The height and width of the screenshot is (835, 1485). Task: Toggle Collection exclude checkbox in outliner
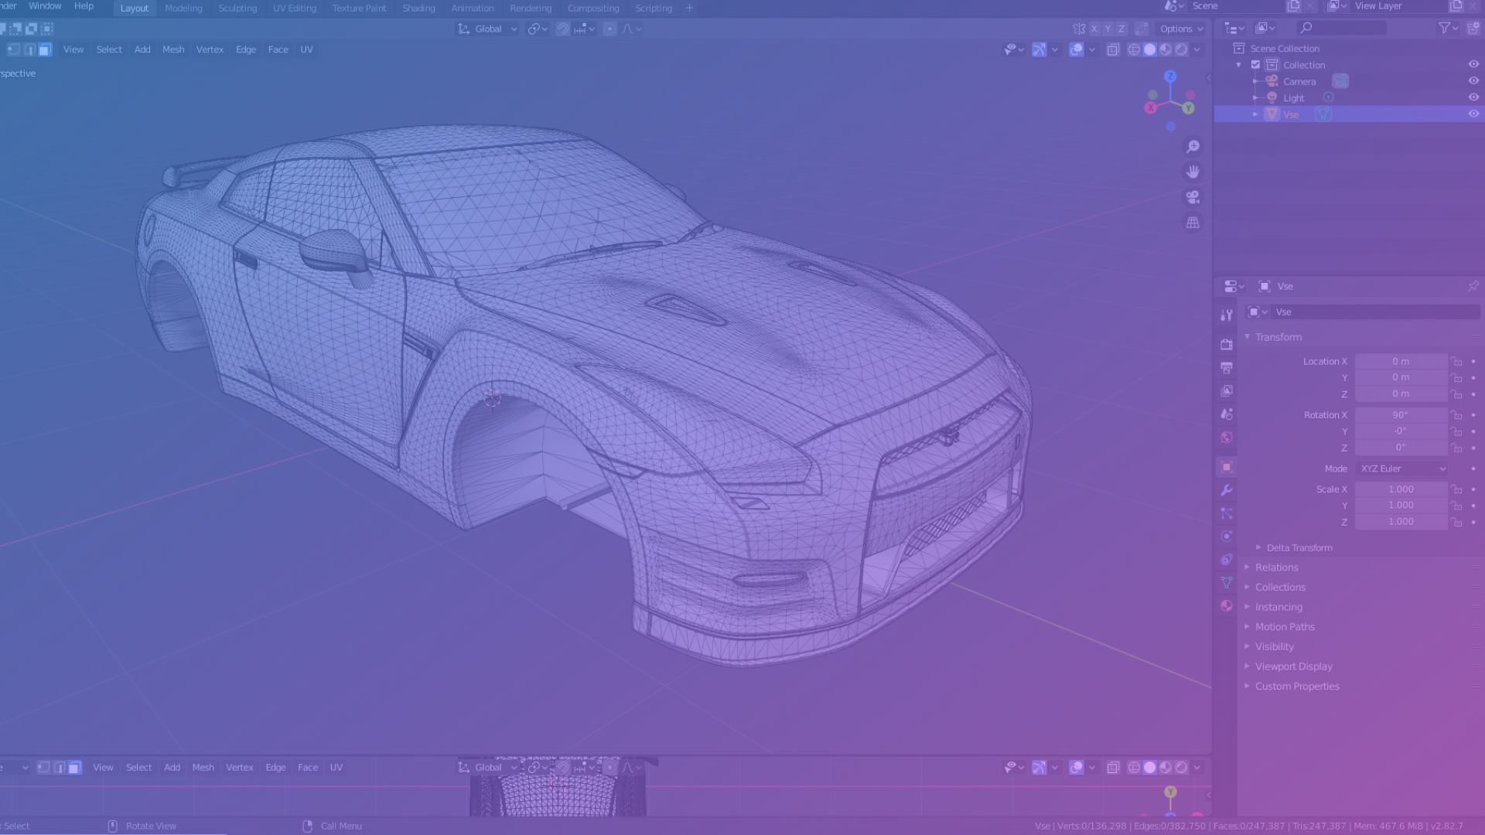(x=1255, y=65)
